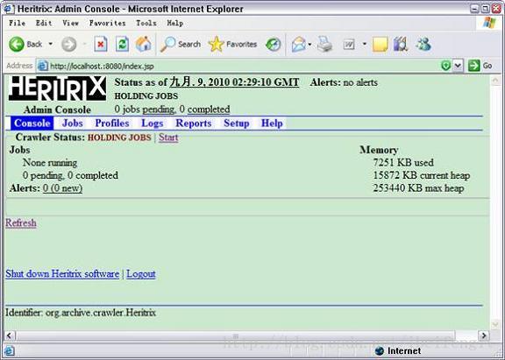Viewport: 505px width, 360px height.
Task: Click the Print icon
Action: (x=324, y=44)
